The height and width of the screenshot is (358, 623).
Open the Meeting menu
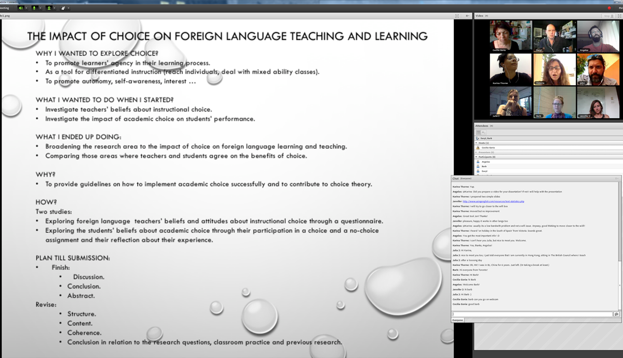tap(4, 8)
